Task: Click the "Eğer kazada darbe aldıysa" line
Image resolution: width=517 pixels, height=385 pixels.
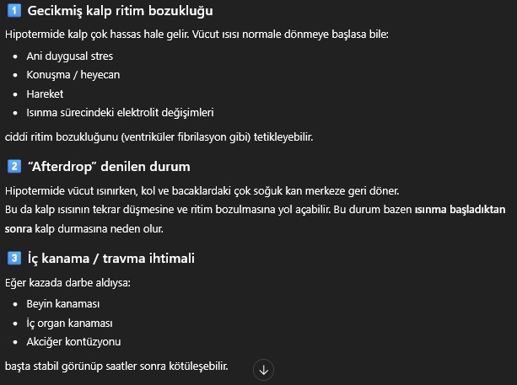Action: [x=67, y=281]
